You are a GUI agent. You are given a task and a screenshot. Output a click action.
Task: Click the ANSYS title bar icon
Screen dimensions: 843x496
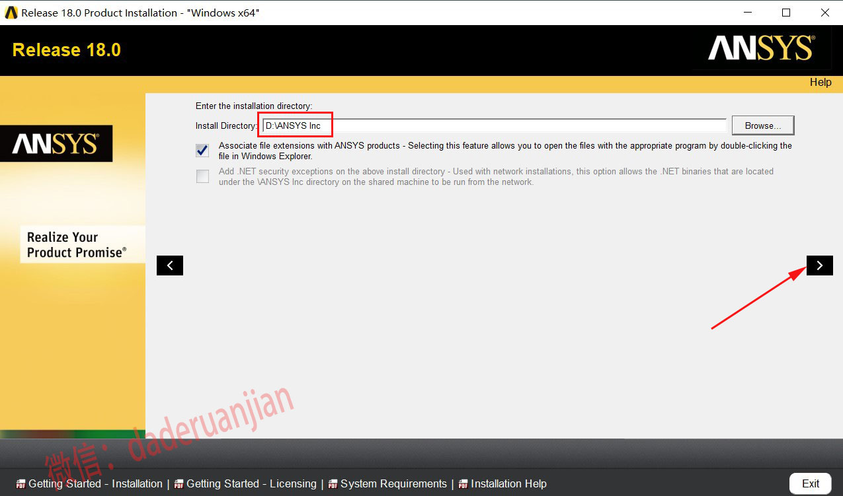pos(11,13)
